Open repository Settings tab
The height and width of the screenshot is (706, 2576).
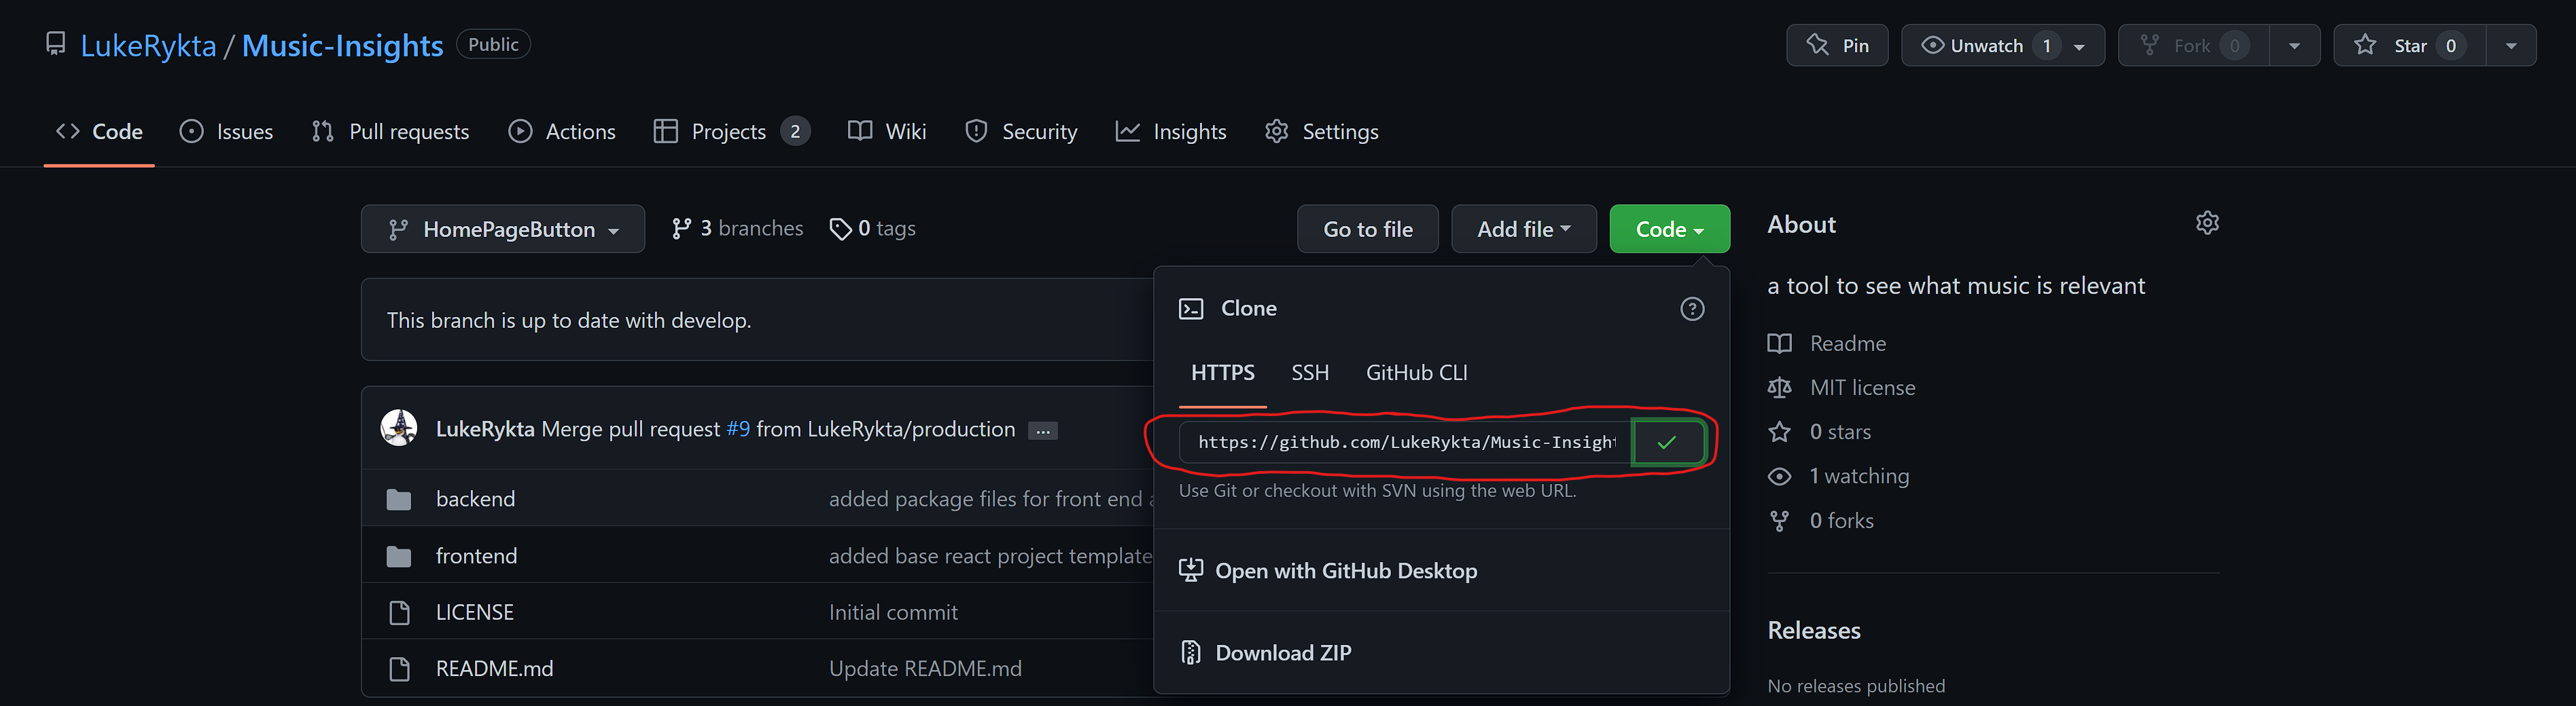(1321, 131)
